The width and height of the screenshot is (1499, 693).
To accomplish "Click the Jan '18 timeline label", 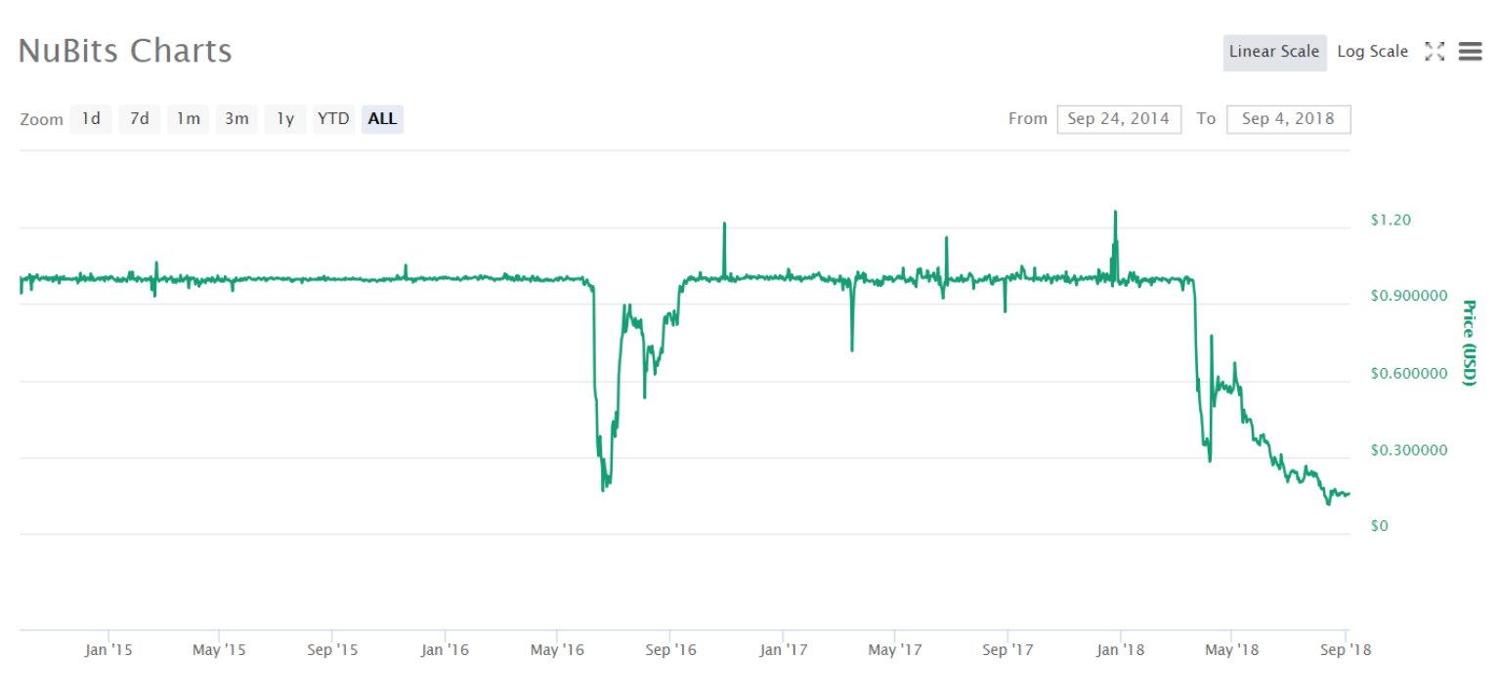I will [1120, 650].
